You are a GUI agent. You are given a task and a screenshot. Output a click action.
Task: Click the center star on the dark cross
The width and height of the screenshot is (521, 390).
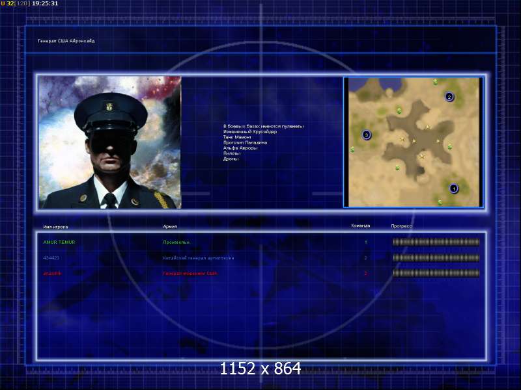(x=414, y=141)
